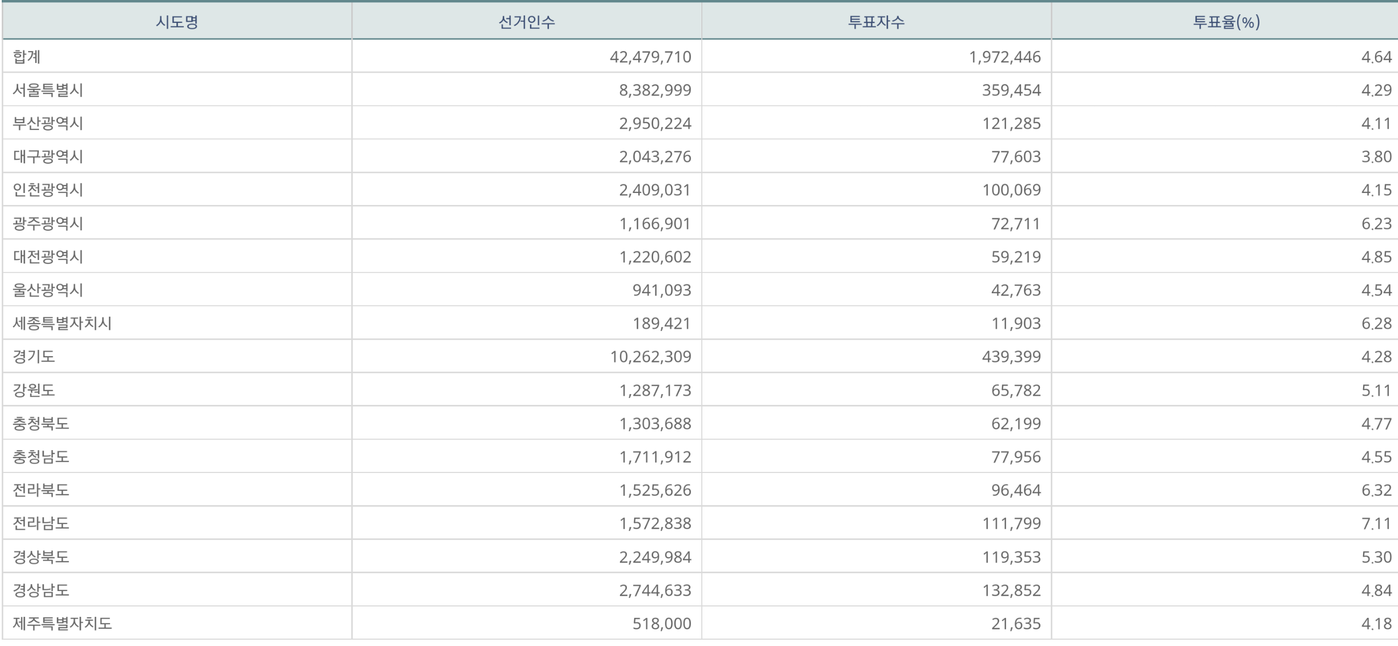Click the 광주광역시 cell
This screenshot has height=646, width=1398.
(48, 223)
